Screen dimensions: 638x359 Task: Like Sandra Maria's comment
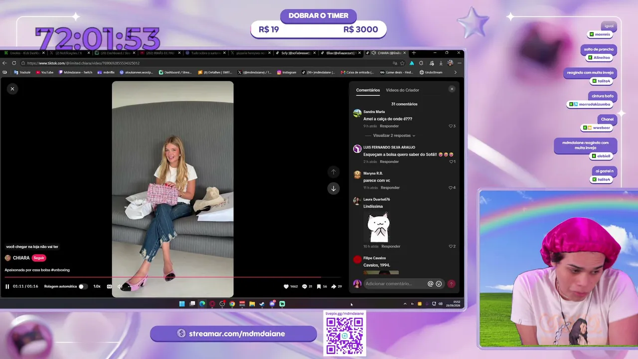(451, 126)
